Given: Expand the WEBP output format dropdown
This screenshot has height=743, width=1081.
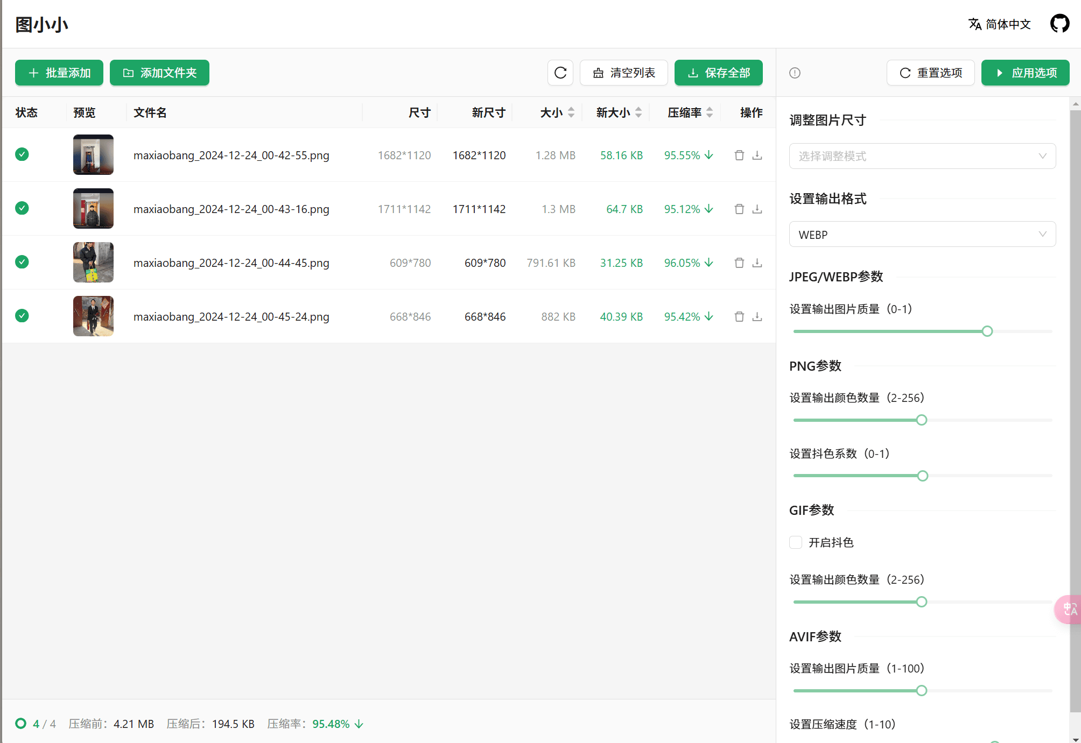Looking at the screenshot, I should coord(922,235).
